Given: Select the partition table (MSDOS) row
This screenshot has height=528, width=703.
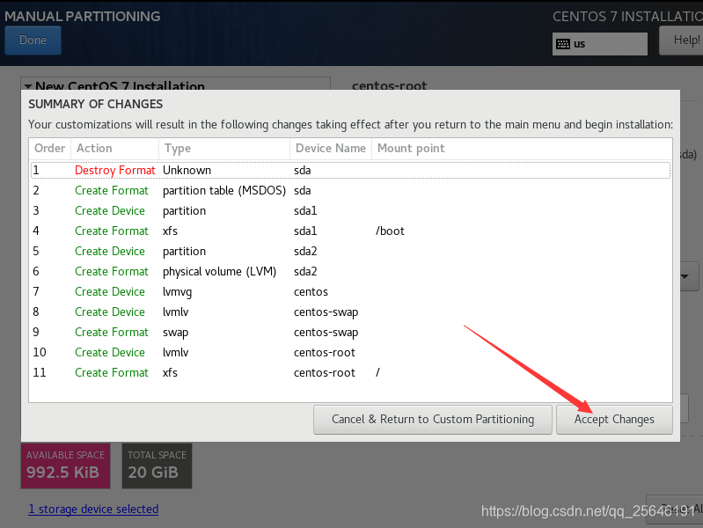Looking at the screenshot, I should tap(350, 191).
